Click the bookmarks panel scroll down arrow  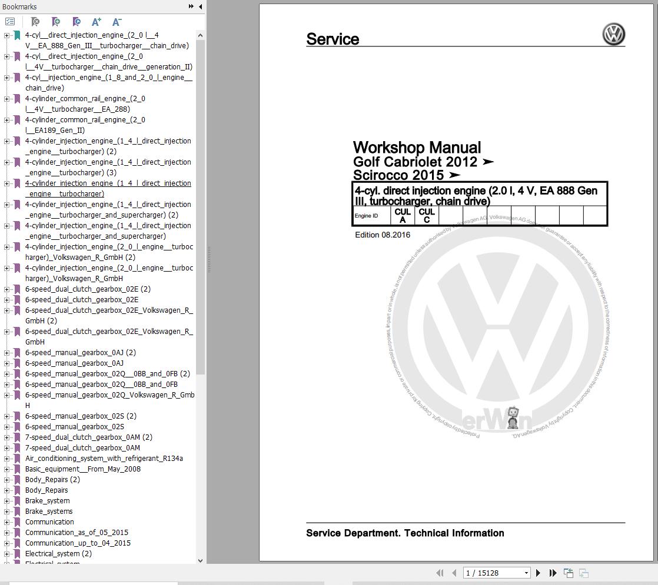200,560
